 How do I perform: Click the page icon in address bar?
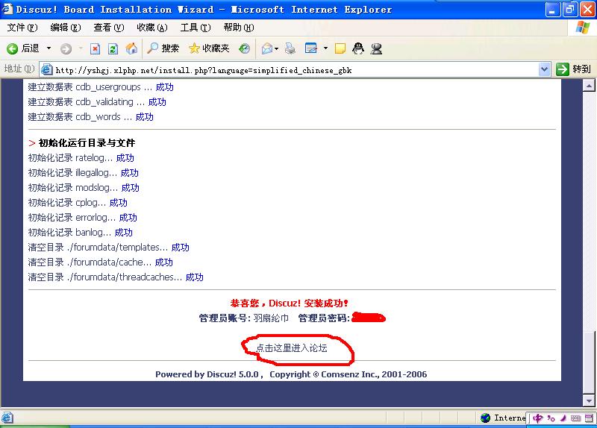[x=47, y=69]
